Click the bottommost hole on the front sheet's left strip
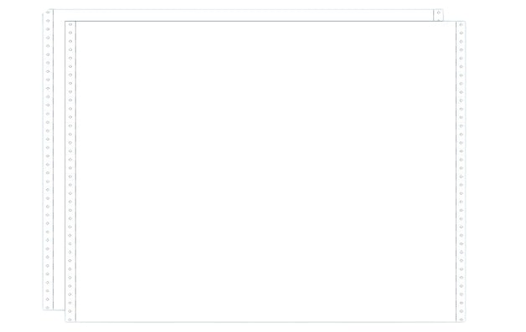This screenshot has width=526, height=332. pyautogui.click(x=70, y=319)
